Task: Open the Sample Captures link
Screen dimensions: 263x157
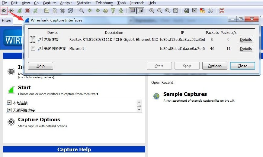Action: click(185, 94)
